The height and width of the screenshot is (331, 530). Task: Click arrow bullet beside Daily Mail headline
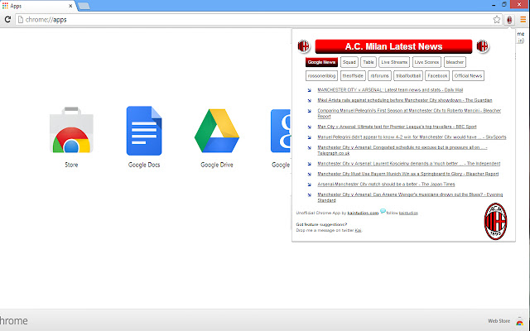point(309,90)
